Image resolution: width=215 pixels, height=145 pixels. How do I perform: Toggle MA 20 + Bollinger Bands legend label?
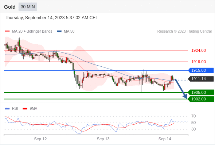click(x=32, y=32)
